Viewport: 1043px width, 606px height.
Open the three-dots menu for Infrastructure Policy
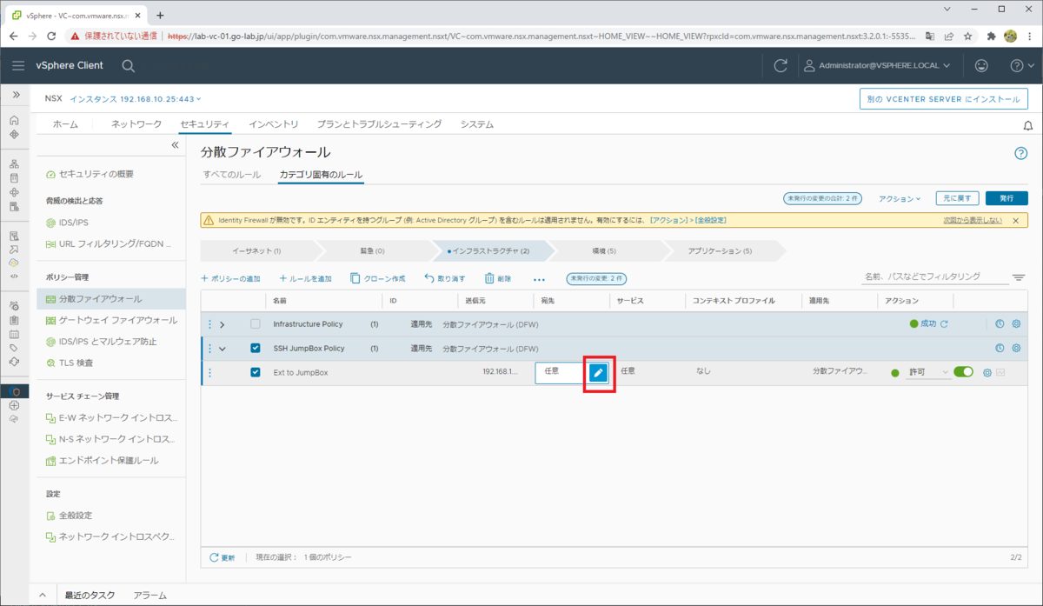(209, 324)
